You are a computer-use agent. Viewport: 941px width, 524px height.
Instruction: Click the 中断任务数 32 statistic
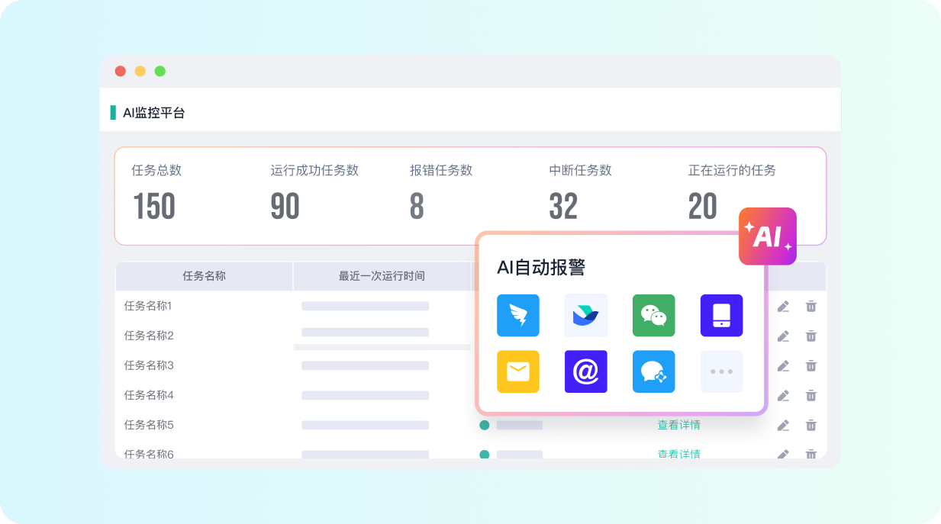tap(581, 193)
